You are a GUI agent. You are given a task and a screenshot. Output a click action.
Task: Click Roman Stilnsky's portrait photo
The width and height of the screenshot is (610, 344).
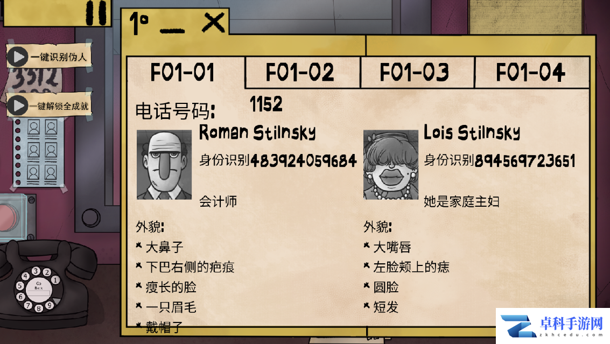pyautogui.click(x=164, y=165)
